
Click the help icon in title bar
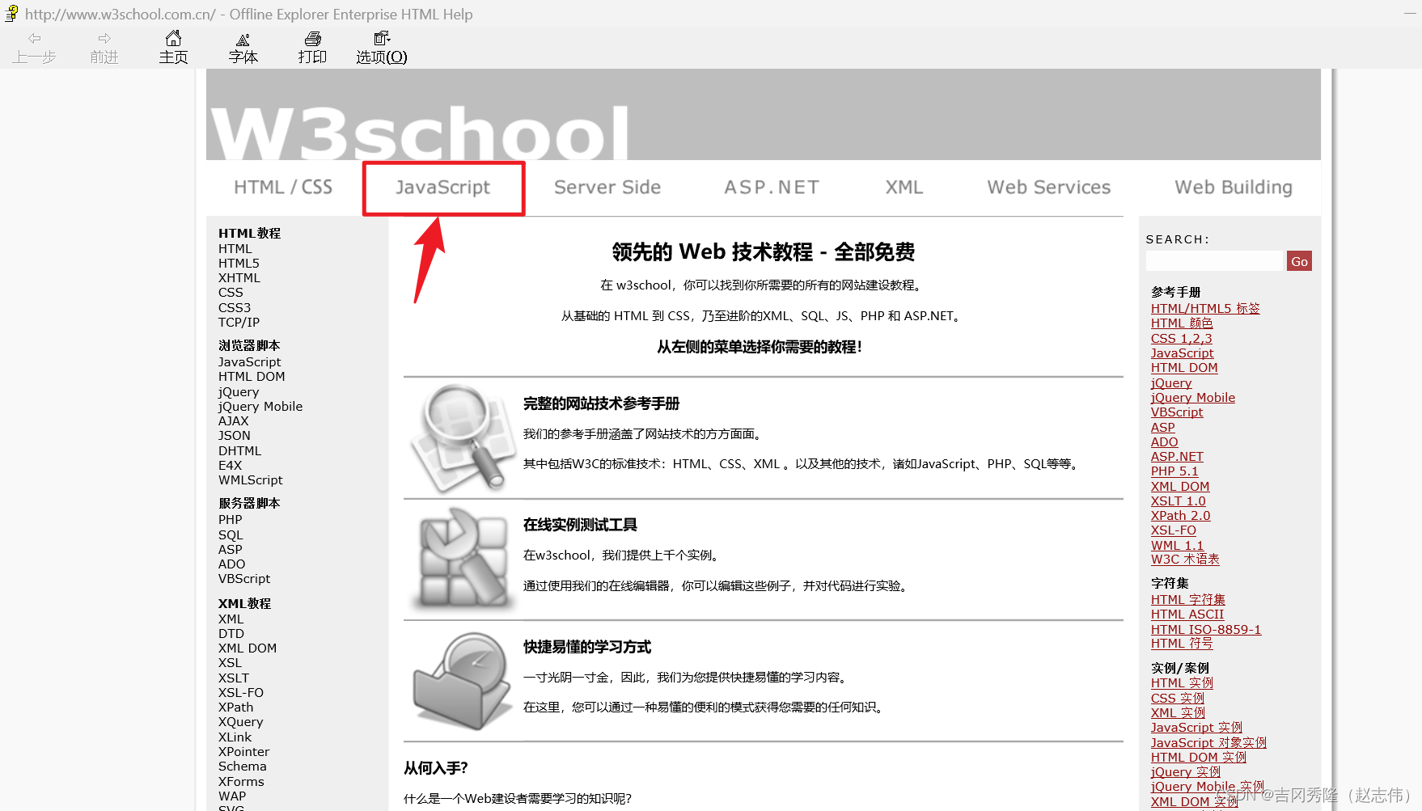11,14
